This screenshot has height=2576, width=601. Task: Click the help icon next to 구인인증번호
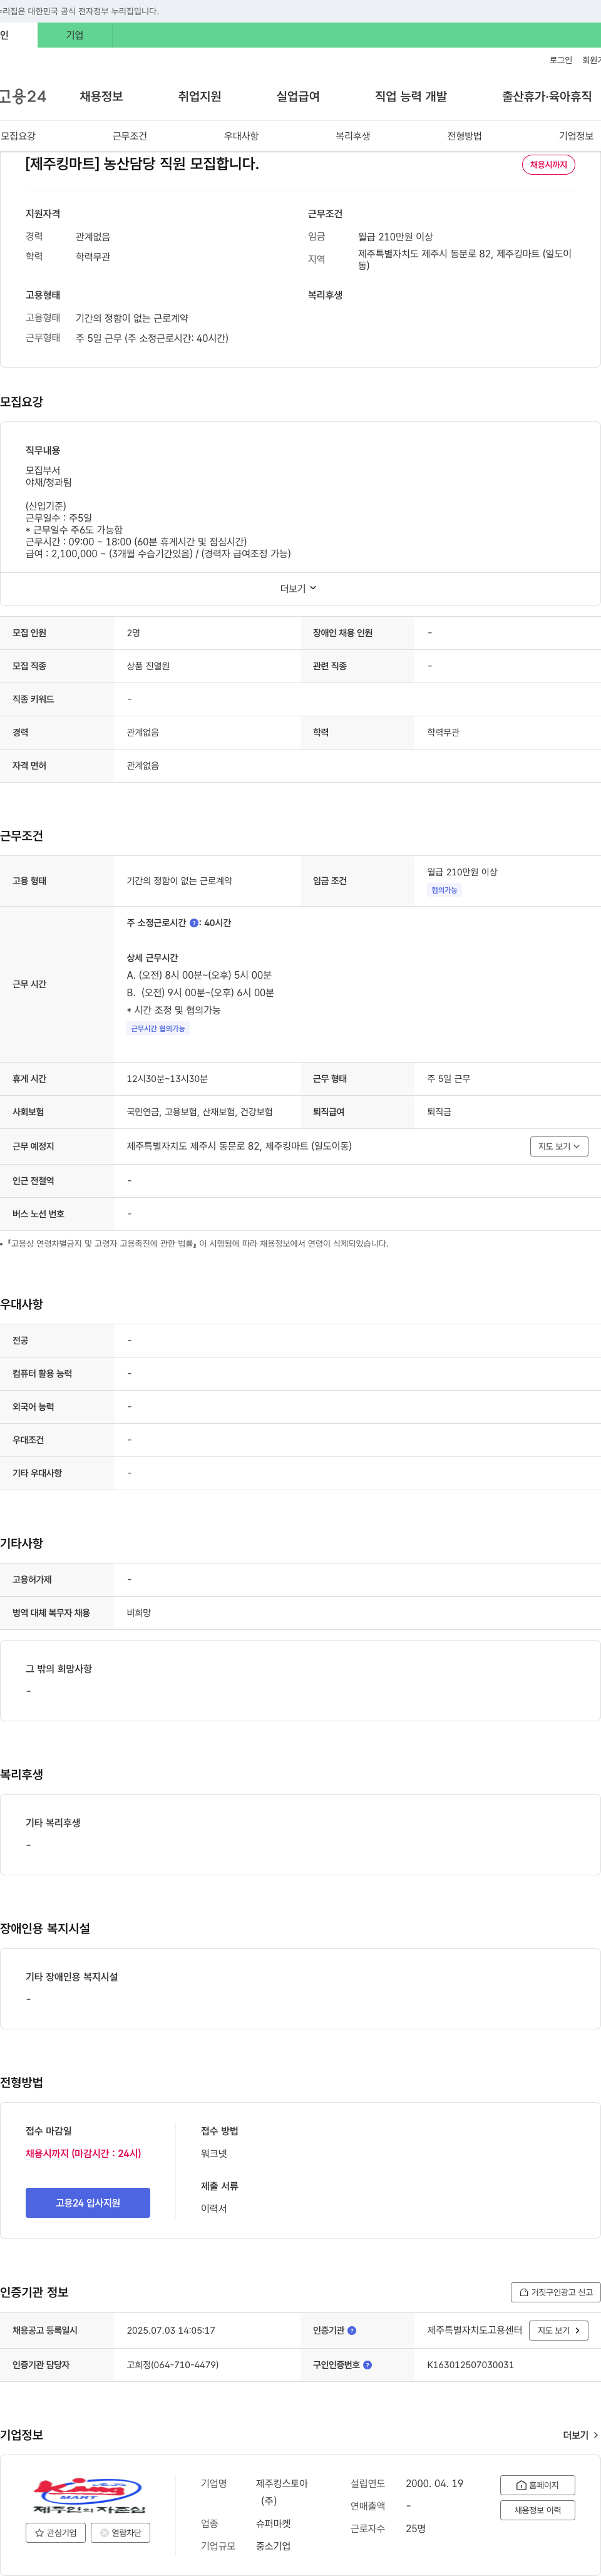[367, 2365]
